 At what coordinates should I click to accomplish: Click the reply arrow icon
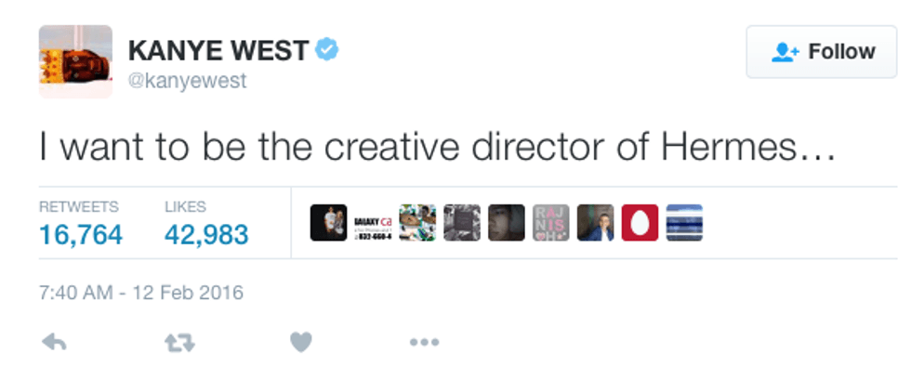[x=55, y=343]
